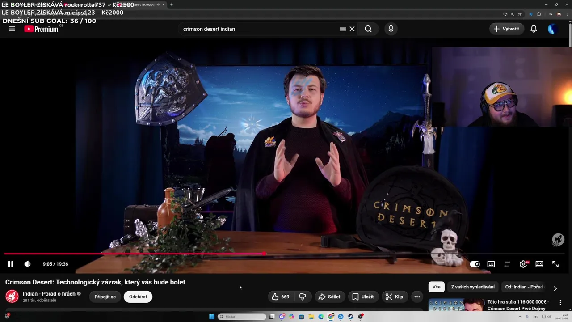Subscribe with the Odebírat button
The height and width of the screenshot is (322, 572).
tap(138, 297)
